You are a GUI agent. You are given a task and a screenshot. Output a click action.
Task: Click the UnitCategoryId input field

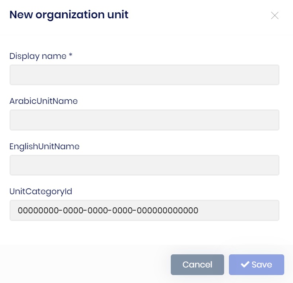[144, 210]
